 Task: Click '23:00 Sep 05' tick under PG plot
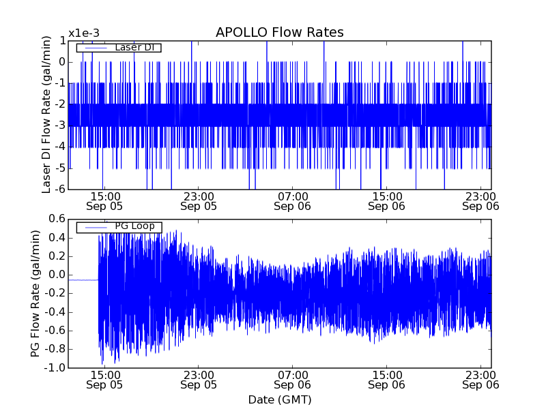coord(199,380)
